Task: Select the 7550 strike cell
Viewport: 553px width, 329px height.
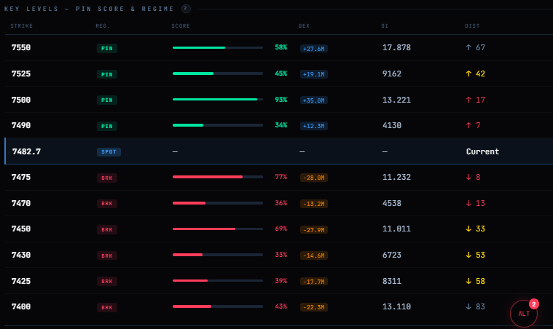Action: [x=21, y=47]
